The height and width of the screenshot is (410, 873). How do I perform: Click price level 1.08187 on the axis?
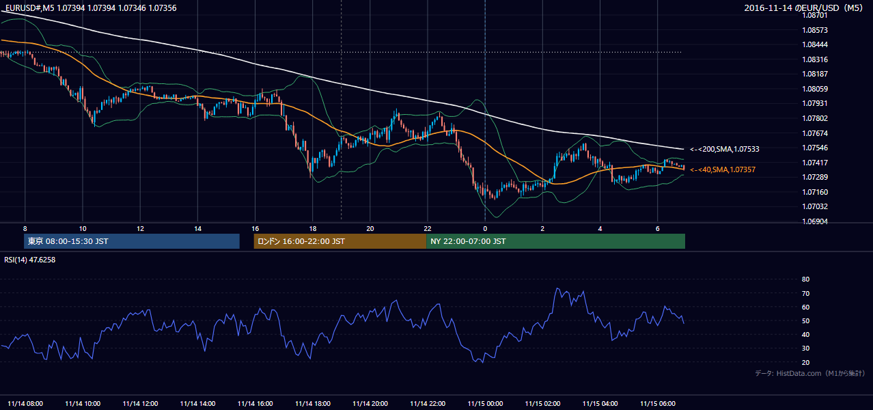(816, 74)
